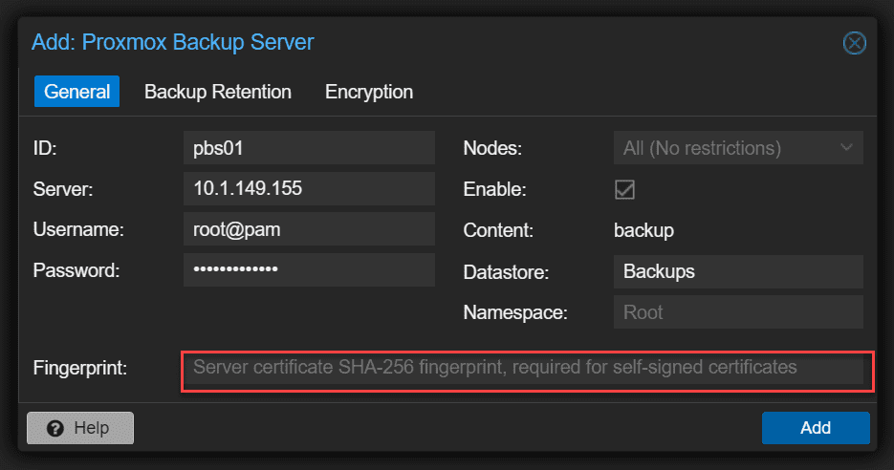Uncheck the Enable checkbox

[x=624, y=189]
